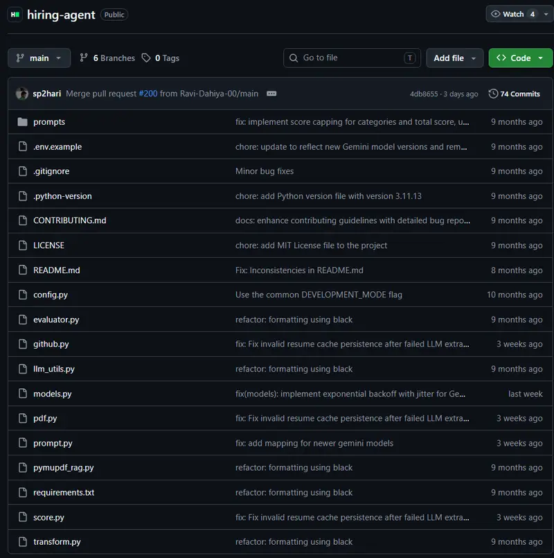
Task: Open the pymupdf_rag.py file
Action: click(x=64, y=468)
